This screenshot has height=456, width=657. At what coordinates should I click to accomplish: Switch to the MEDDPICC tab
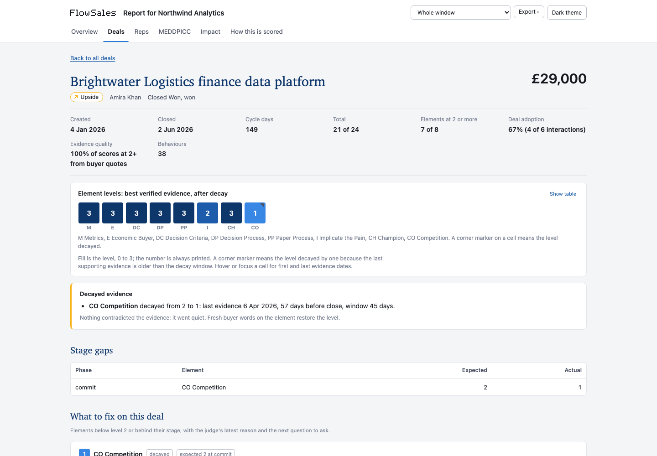tap(175, 31)
